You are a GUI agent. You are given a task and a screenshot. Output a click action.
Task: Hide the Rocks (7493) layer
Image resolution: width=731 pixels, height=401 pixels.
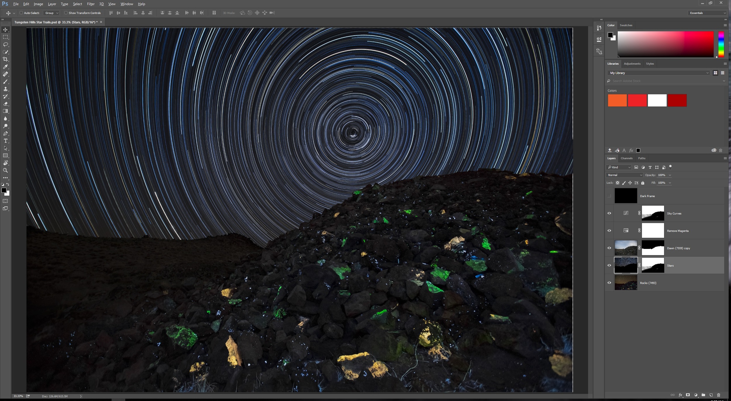[609, 283]
